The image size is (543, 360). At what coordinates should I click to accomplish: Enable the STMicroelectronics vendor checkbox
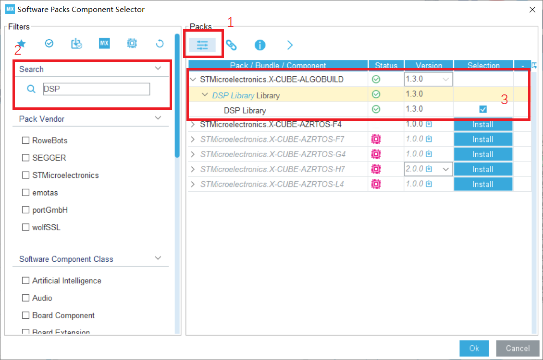point(25,175)
